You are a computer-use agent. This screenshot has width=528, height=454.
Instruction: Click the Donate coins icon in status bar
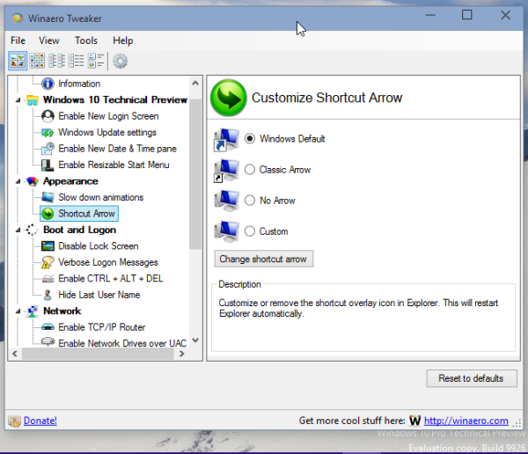pos(14,421)
